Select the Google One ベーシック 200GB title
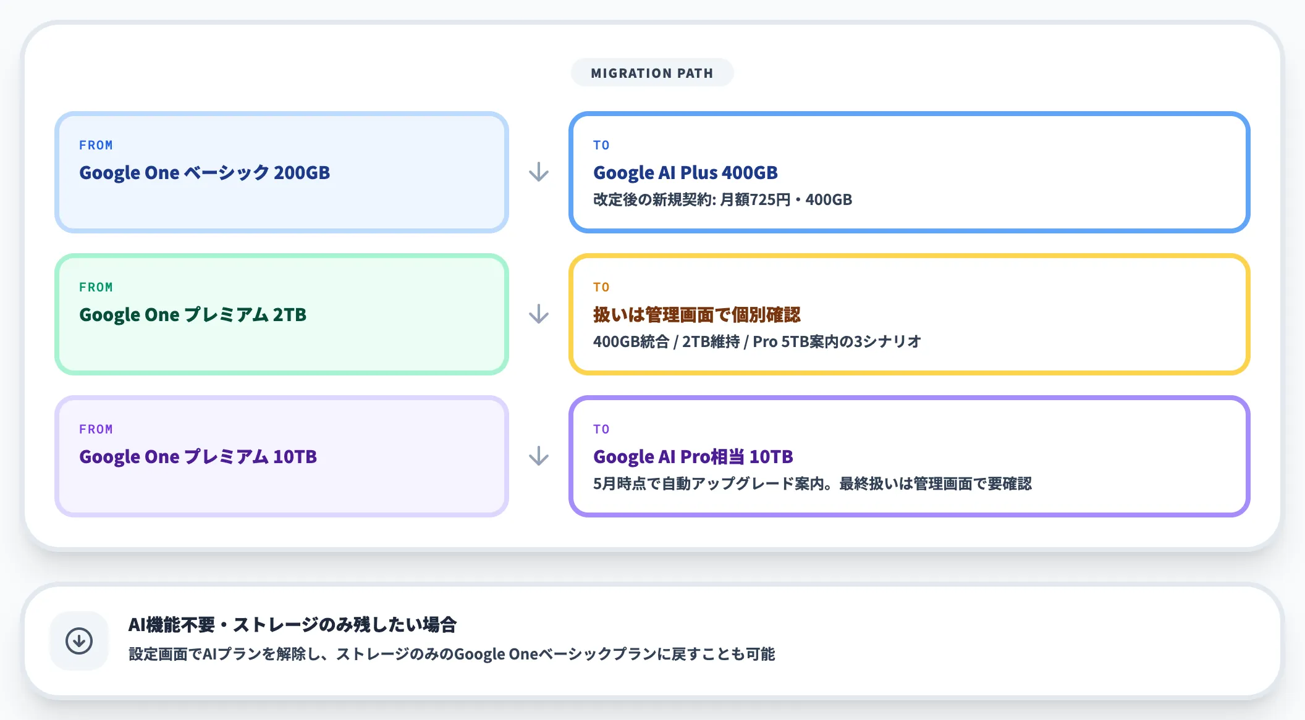 point(205,172)
